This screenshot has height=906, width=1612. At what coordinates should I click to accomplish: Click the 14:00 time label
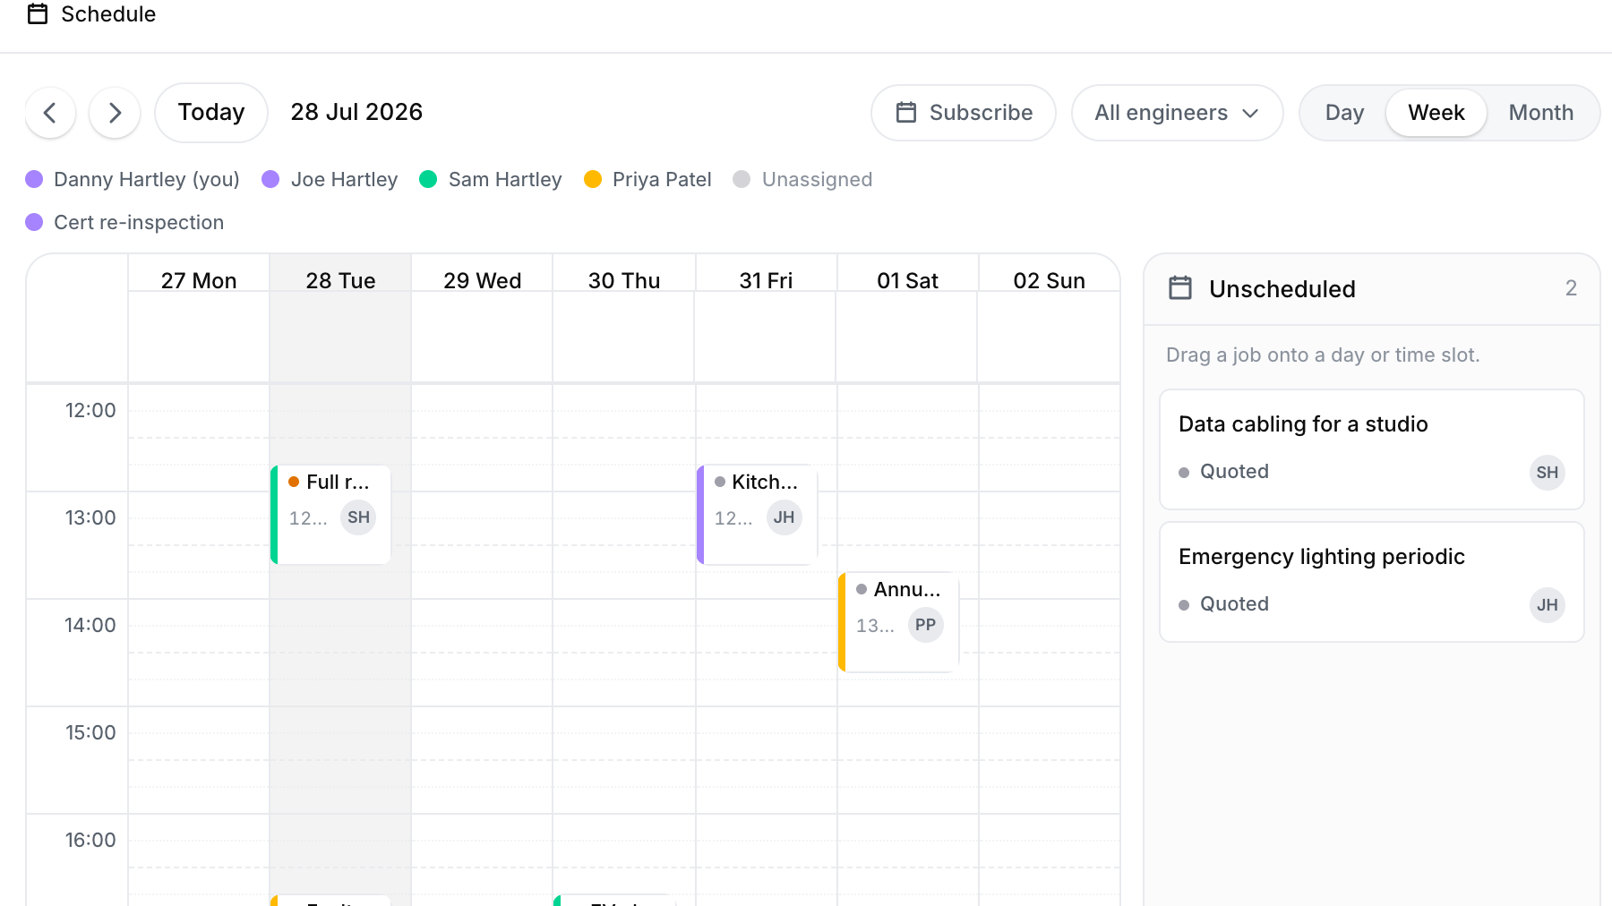click(90, 625)
